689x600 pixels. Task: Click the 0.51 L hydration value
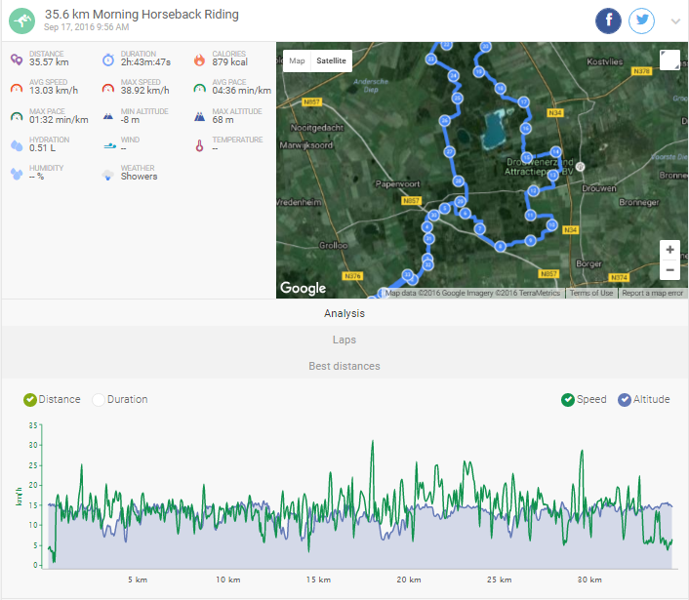[x=42, y=148]
